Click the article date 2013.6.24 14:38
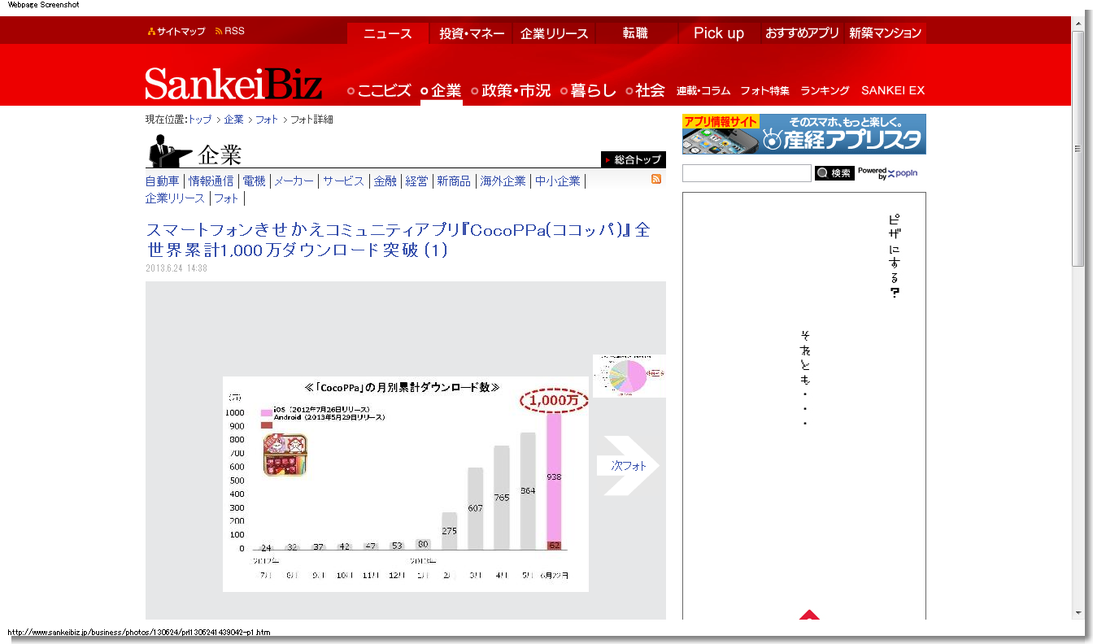This screenshot has width=1093, height=644. [176, 268]
